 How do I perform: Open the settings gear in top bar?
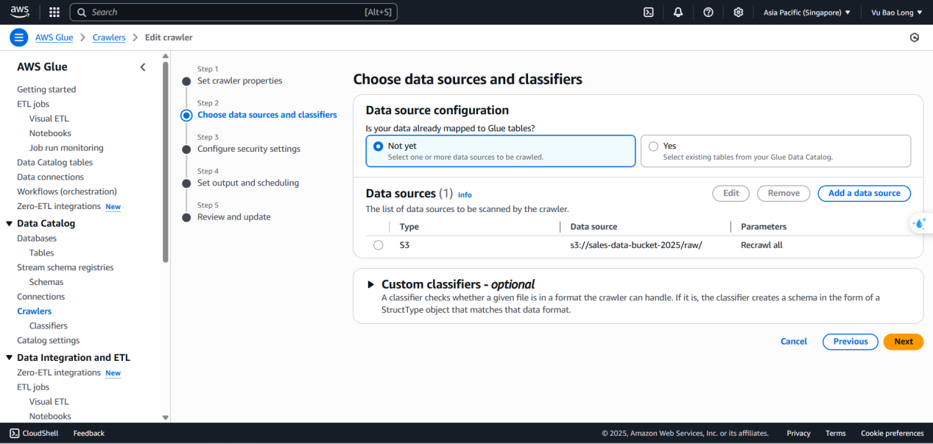pos(739,12)
